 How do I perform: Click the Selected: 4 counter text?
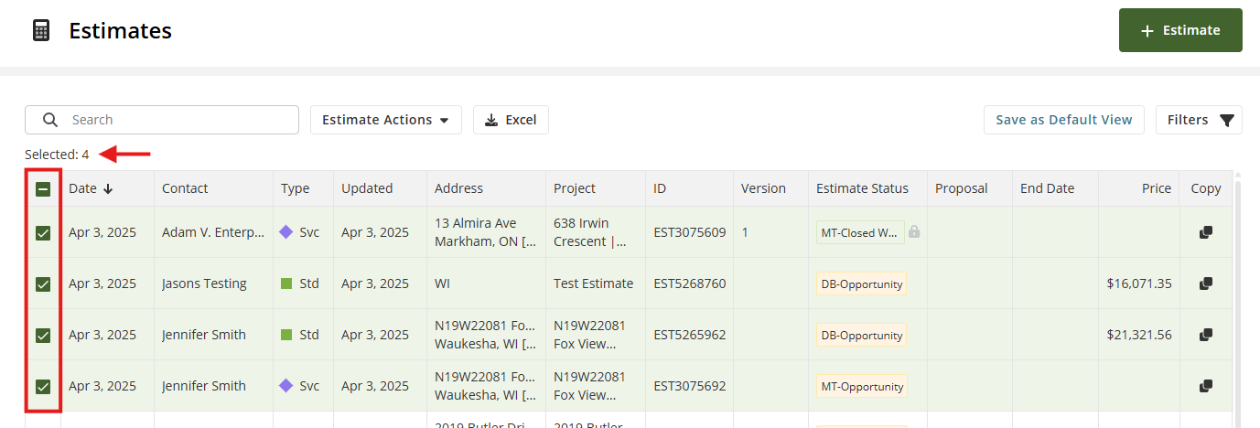point(57,155)
